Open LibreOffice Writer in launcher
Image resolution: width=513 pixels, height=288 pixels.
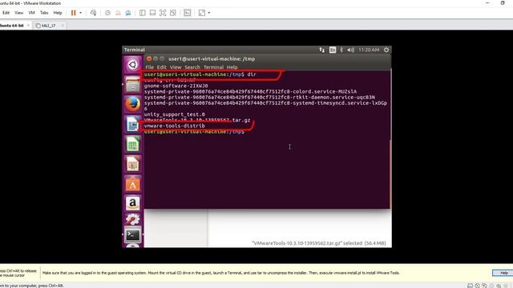point(132,124)
